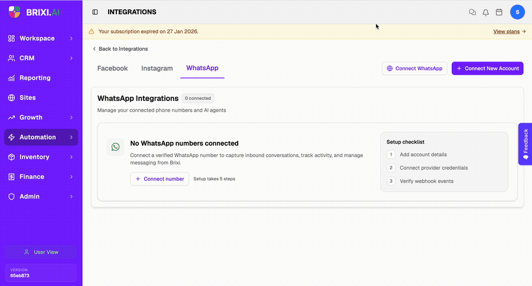Viewport: 532px width, 286px height.
Task: Open the Feedback side tab
Action: [525, 144]
